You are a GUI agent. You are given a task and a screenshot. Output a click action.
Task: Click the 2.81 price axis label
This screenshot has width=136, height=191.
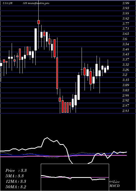pyautogui.click(x=126, y=111)
